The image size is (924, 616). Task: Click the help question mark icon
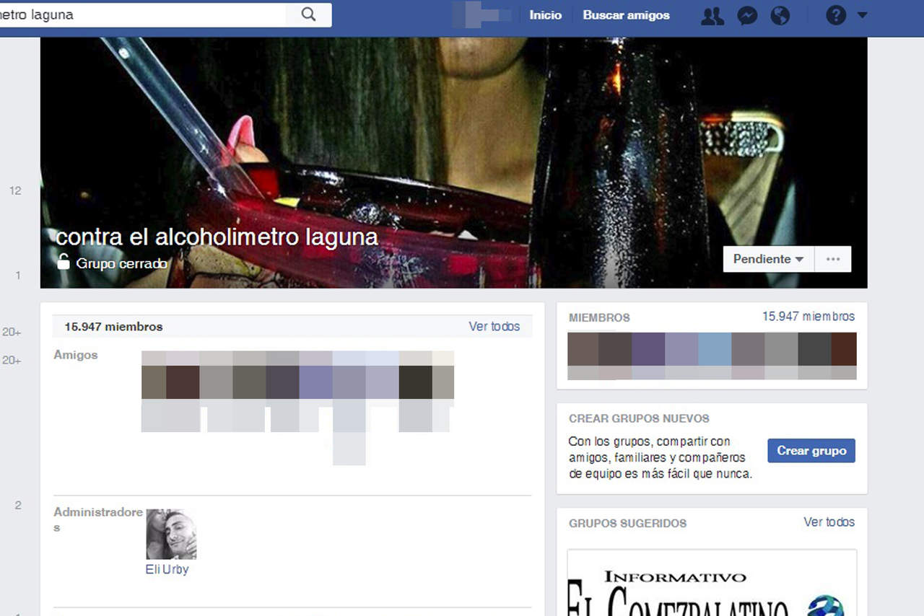[x=835, y=15]
